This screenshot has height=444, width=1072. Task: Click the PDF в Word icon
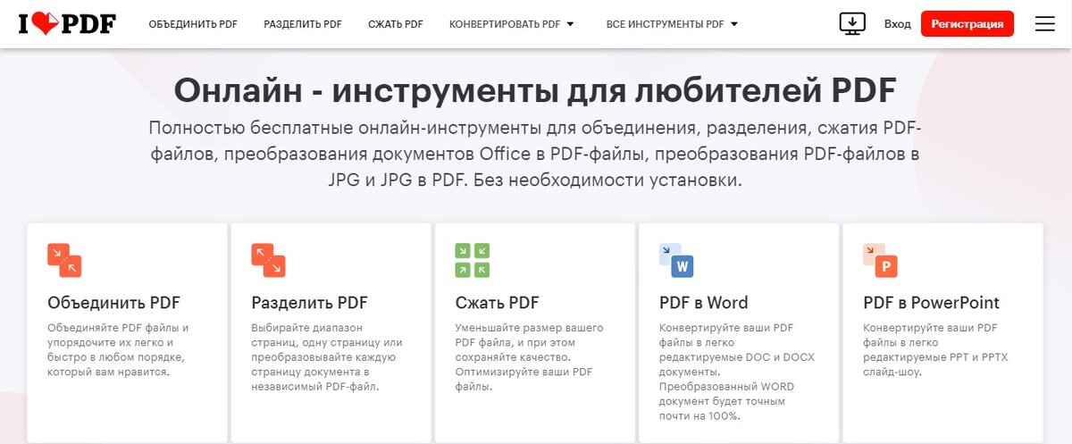(x=676, y=260)
